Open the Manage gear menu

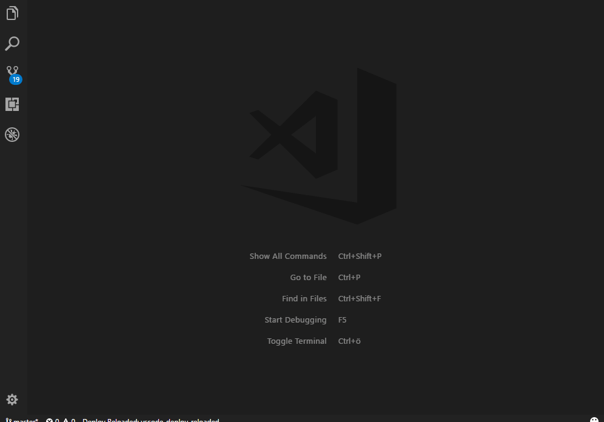pyautogui.click(x=12, y=400)
